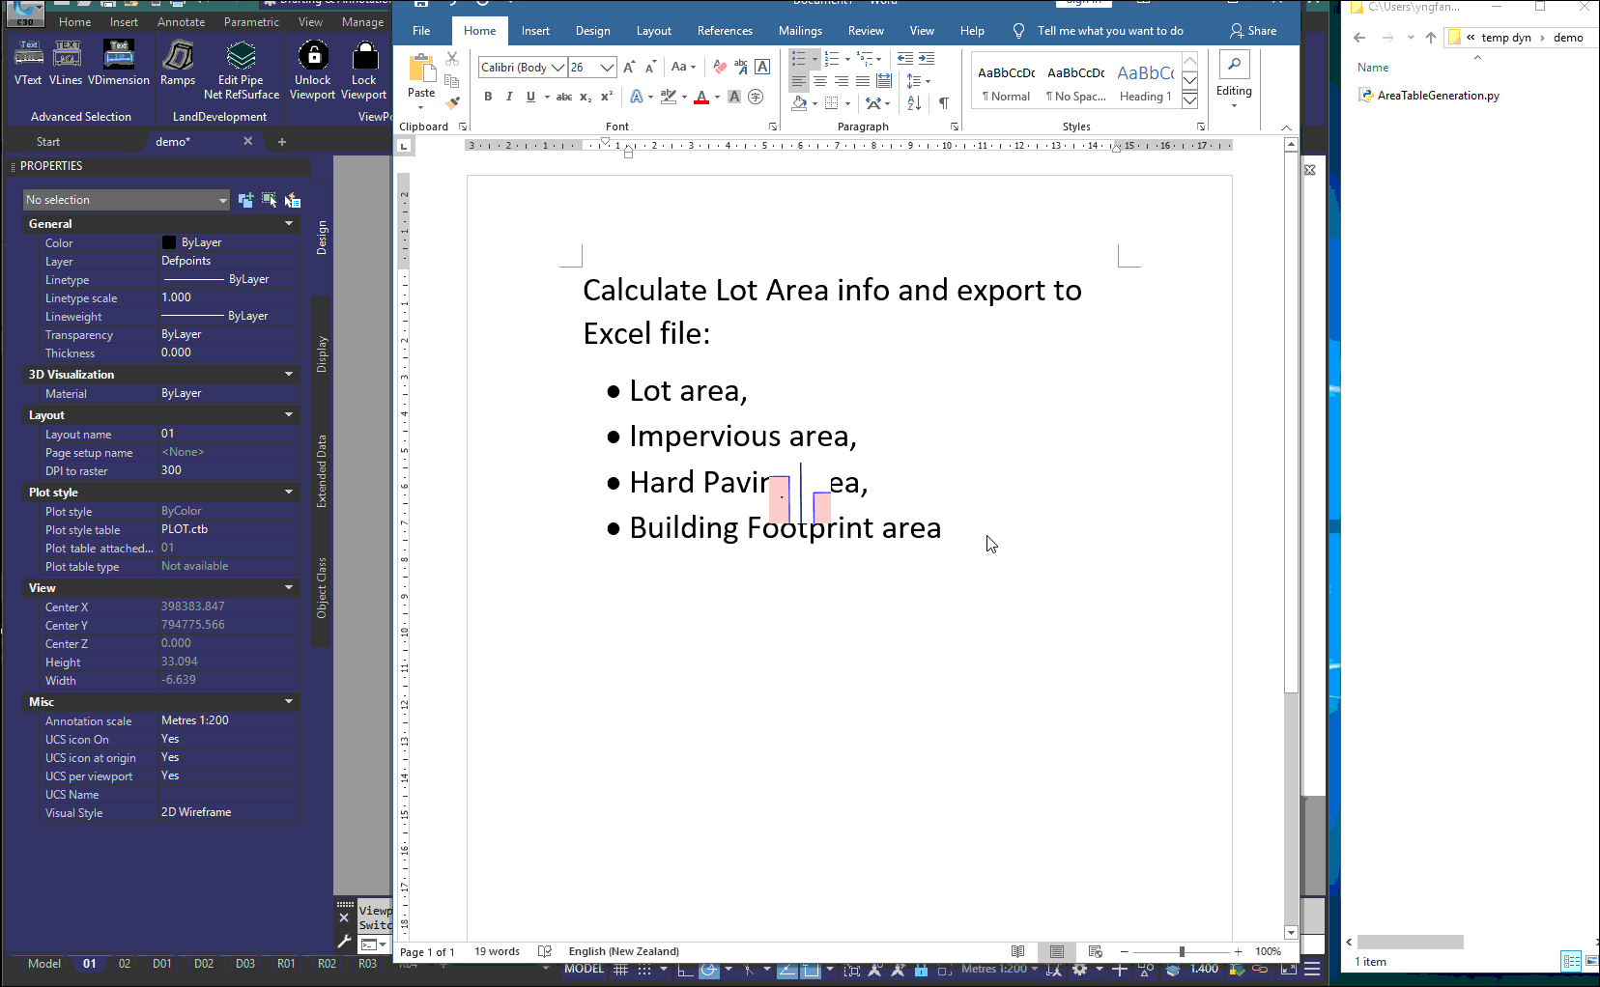Click the Shading paint bucket icon
1600x987 pixels.
(x=799, y=103)
